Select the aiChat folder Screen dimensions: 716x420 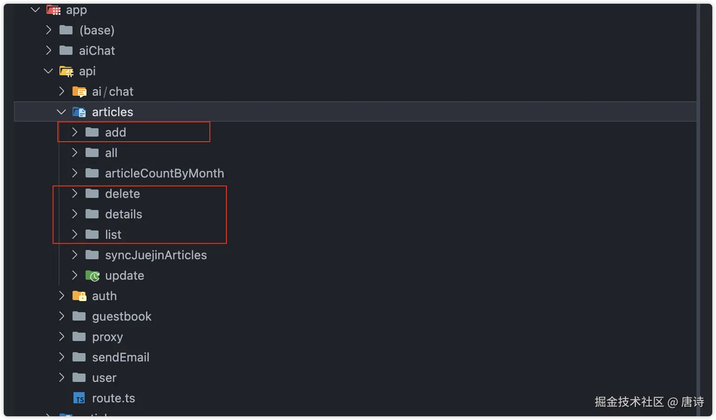(97, 51)
